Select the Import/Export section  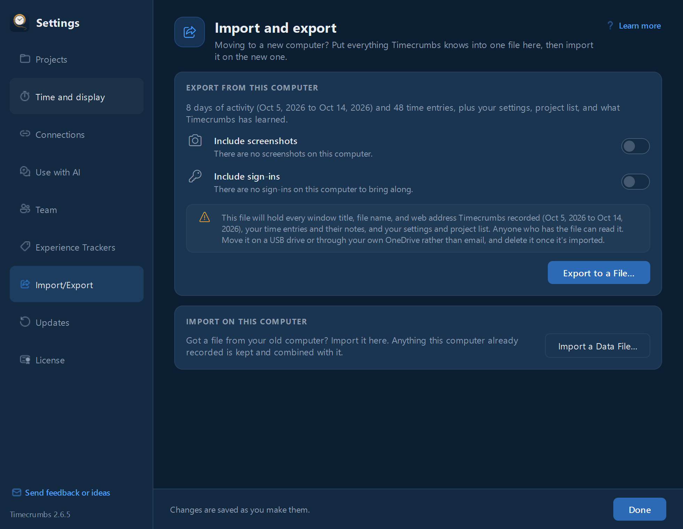pyautogui.click(x=77, y=285)
